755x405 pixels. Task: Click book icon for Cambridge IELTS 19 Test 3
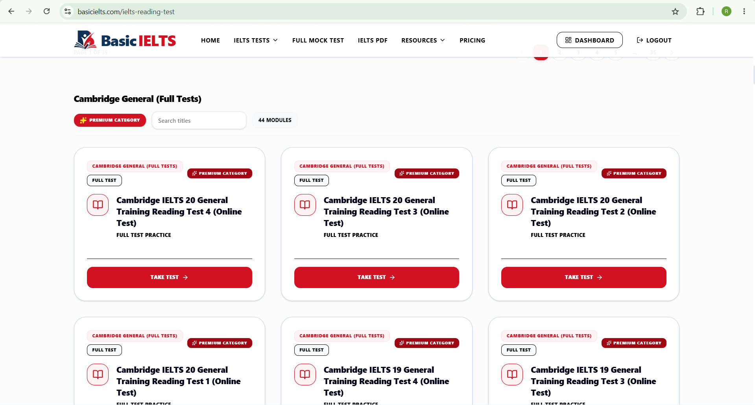pyautogui.click(x=512, y=374)
